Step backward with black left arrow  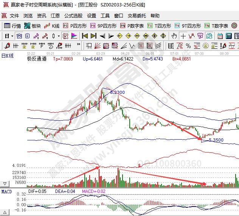pyautogui.click(x=102, y=36)
